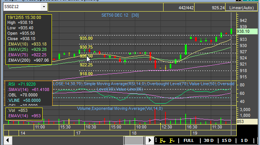Click the RSI indicator info panel
The image size is (260, 145).
click(x=29, y=93)
